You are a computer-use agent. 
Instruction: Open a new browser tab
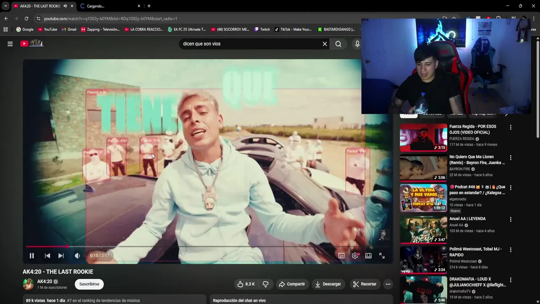click(149, 6)
